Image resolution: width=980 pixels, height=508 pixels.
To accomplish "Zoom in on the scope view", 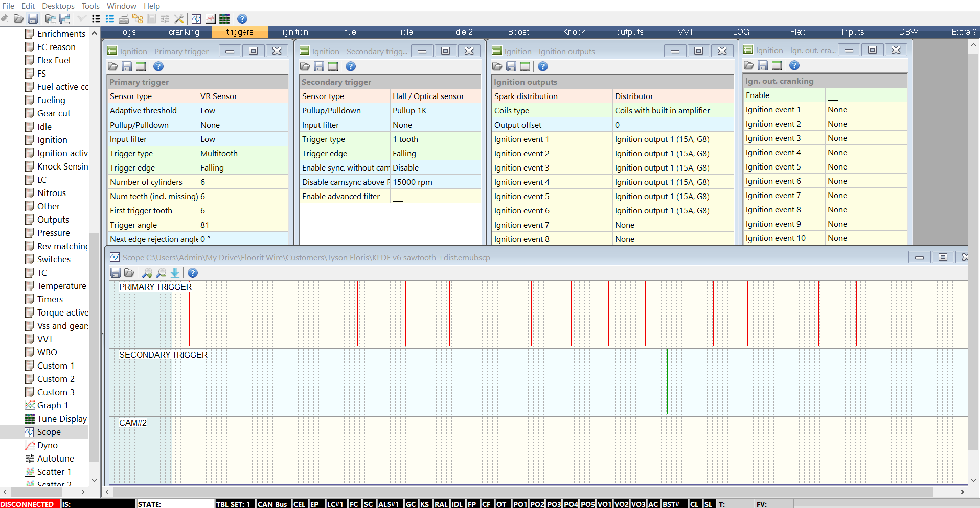I will click(x=147, y=273).
